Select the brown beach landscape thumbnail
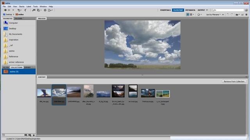 74,92
